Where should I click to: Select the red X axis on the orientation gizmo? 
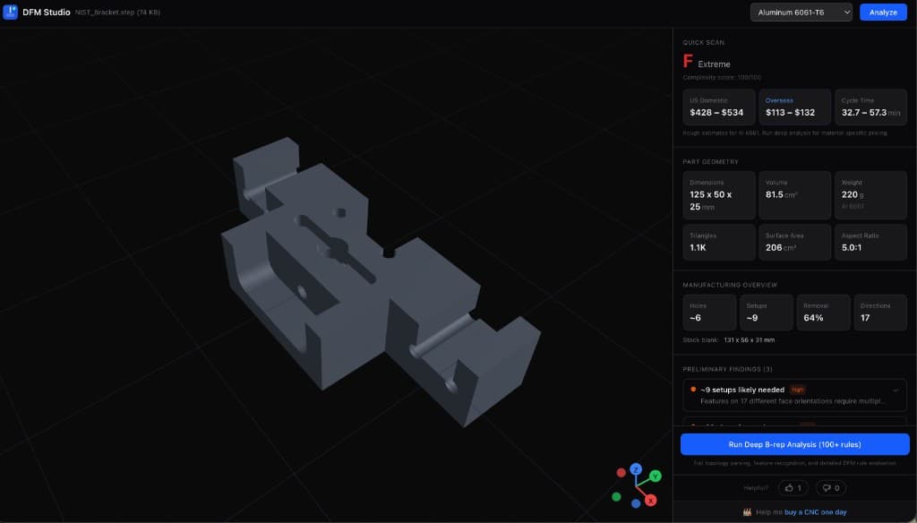coord(650,502)
